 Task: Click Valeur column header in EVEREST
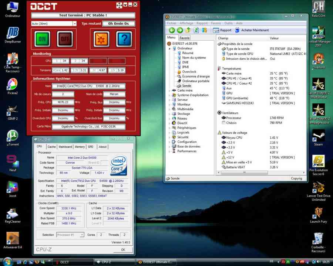(287, 38)
